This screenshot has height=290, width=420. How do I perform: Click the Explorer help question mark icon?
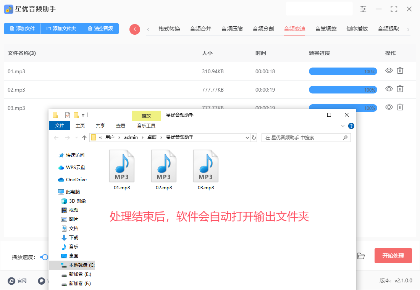tap(351, 126)
